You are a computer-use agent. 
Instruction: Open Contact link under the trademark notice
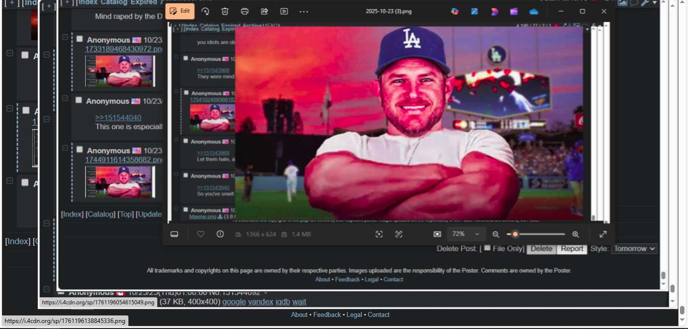pyautogui.click(x=393, y=279)
